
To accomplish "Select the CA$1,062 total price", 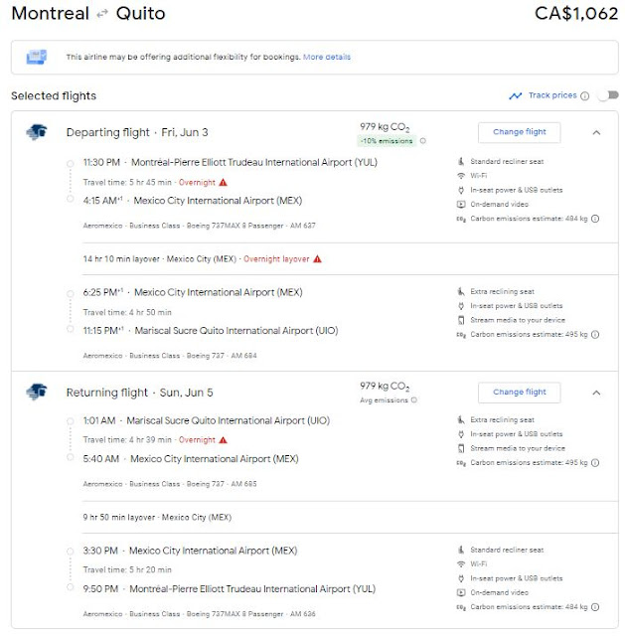I will [576, 13].
